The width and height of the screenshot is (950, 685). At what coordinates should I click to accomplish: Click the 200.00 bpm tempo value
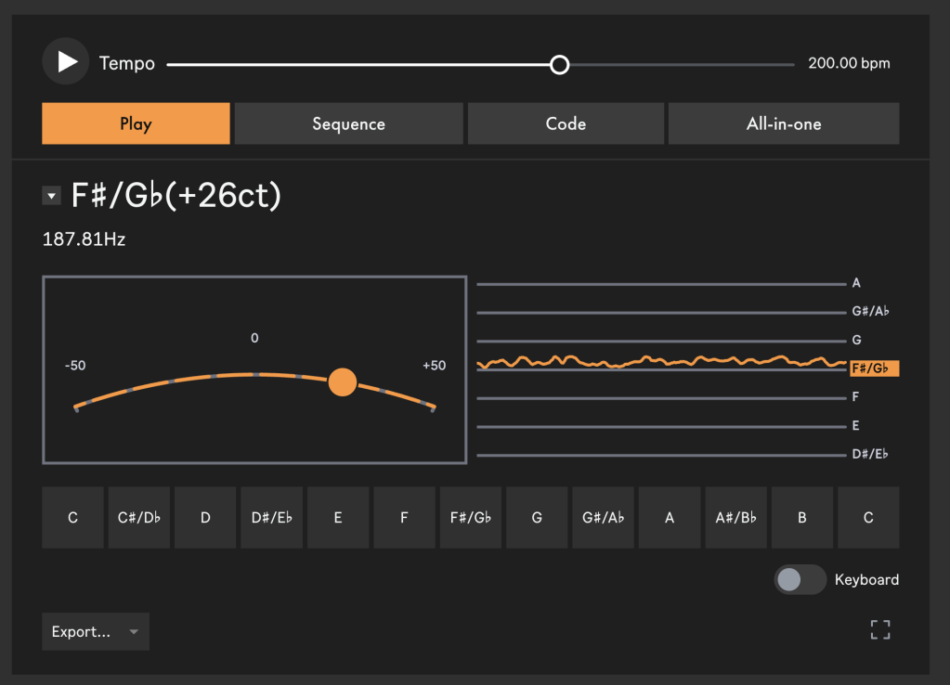click(x=849, y=64)
